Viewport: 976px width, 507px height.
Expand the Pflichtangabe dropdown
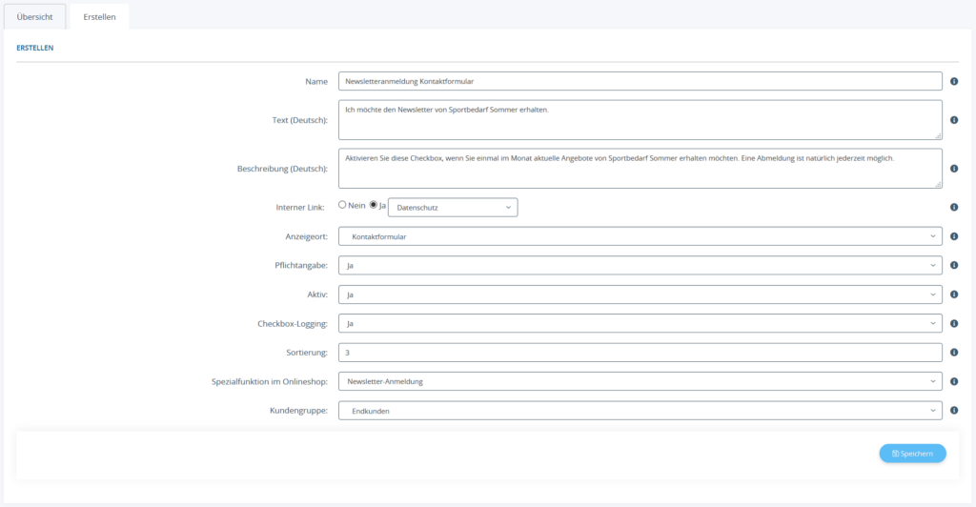640,266
